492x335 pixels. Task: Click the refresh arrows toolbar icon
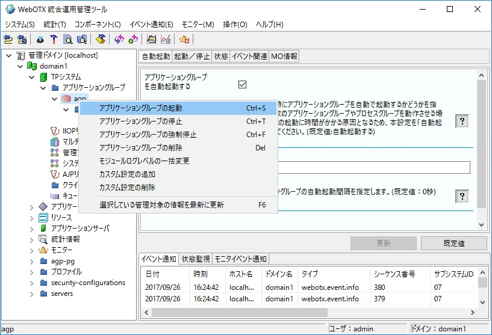[119, 39]
